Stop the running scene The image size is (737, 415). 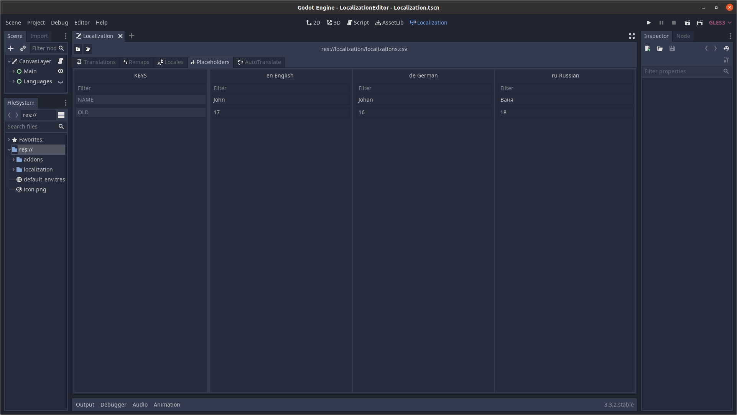(674, 23)
